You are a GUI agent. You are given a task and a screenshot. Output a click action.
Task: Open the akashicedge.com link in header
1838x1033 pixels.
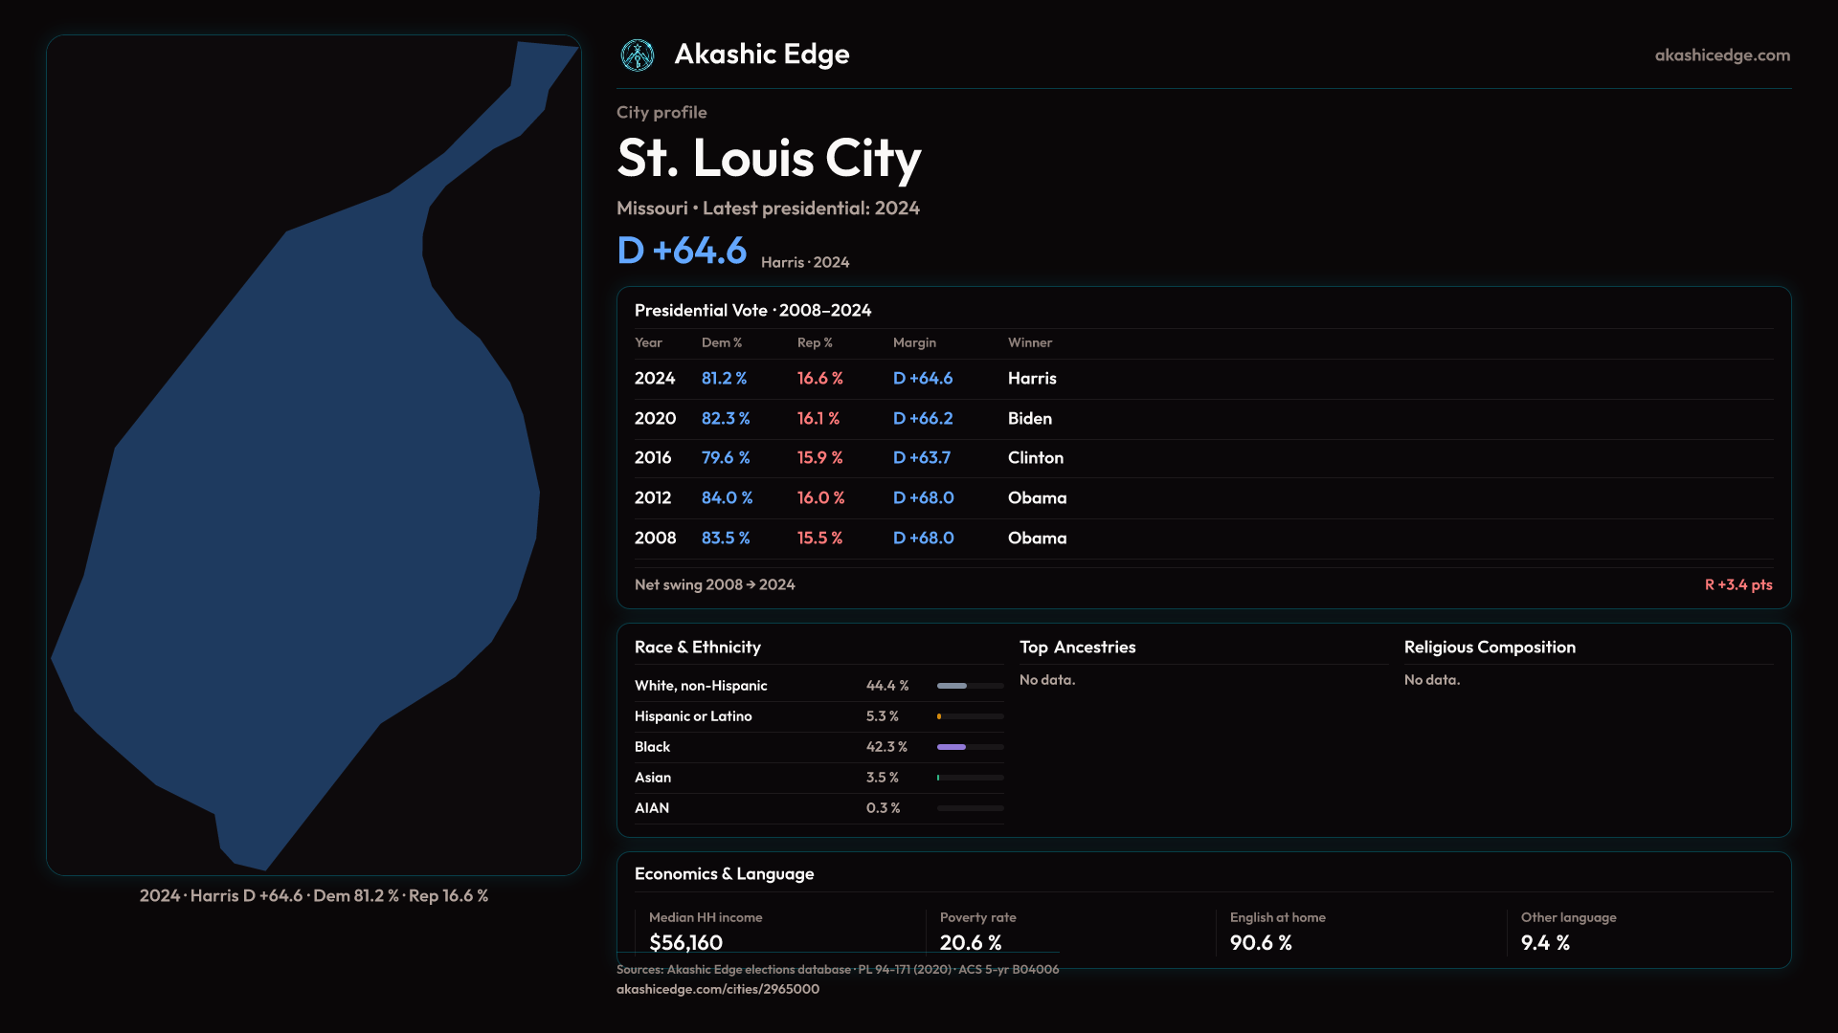coord(1721,55)
